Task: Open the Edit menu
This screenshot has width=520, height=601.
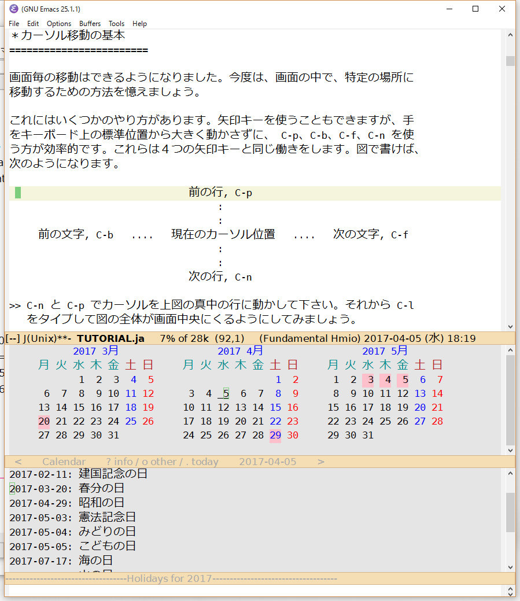Action: coord(33,24)
